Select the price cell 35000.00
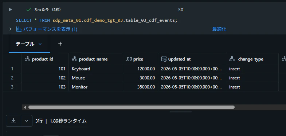Viewport: 286px width, 136px height. [140, 87]
